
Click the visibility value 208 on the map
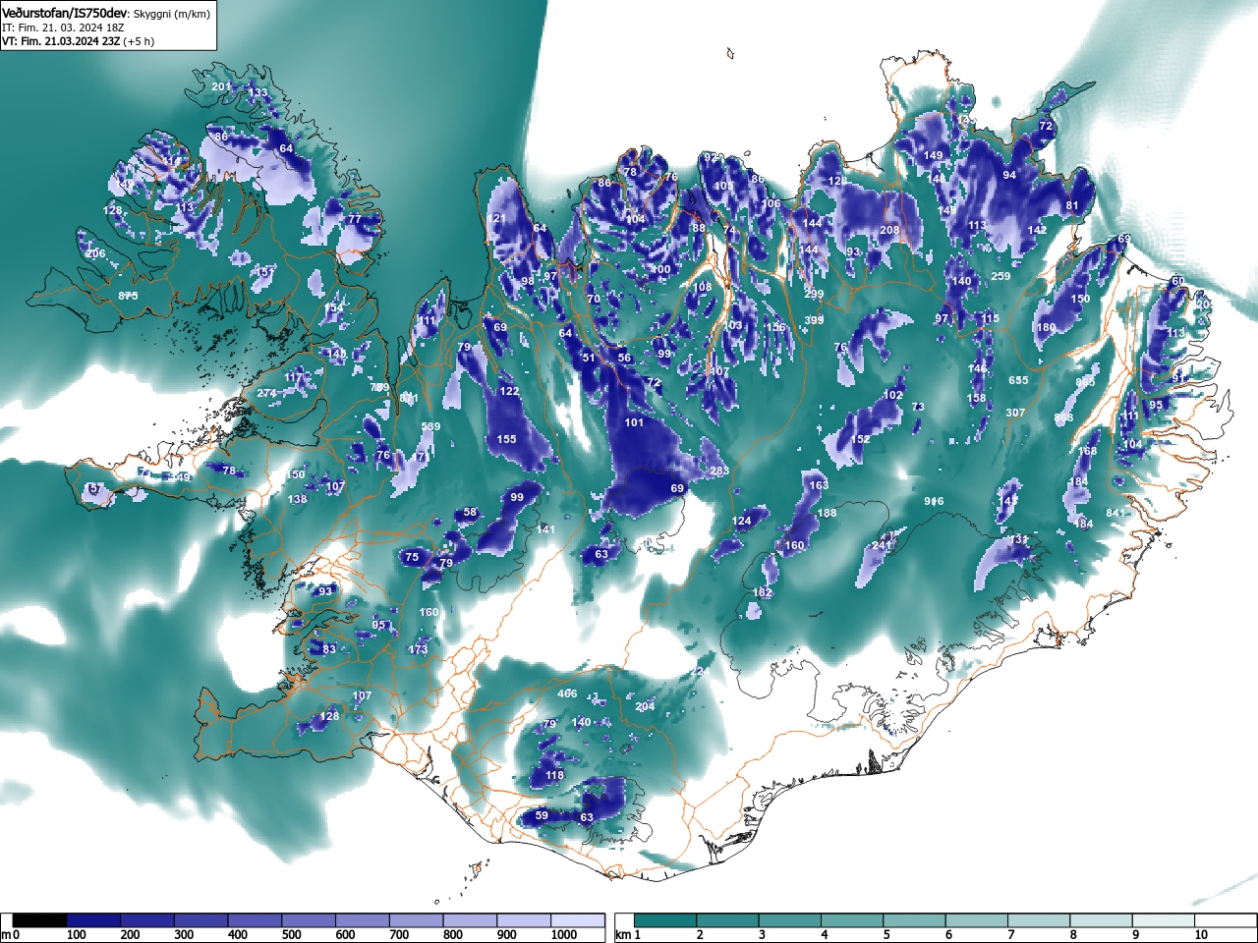[889, 230]
